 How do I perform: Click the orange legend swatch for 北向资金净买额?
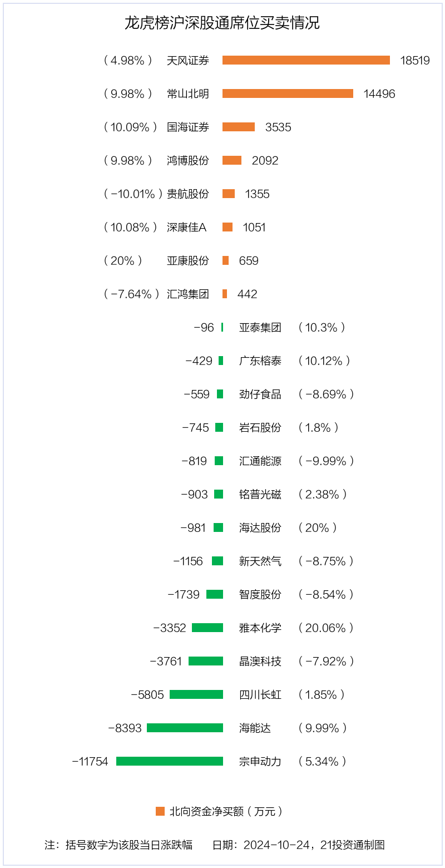[160, 811]
